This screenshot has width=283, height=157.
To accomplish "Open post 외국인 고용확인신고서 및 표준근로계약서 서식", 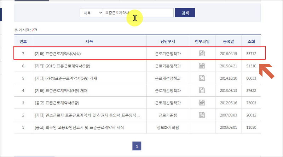I will [x=79, y=127].
